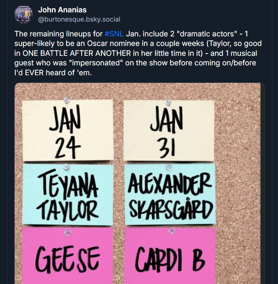278x284 pixels.
Task: Click the JAN 24 sticky note
Action: [x=67, y=130]
